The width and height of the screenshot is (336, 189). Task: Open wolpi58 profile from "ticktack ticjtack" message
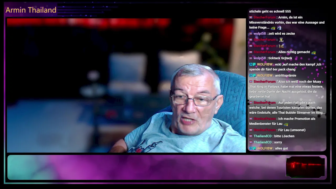260,58
